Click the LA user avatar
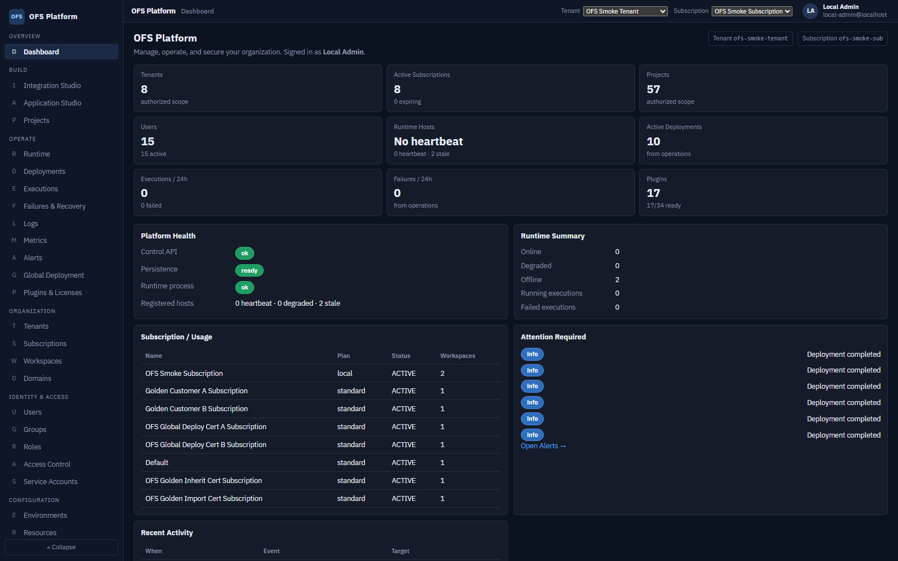The image size is (898, 561). tap(810, 11)
